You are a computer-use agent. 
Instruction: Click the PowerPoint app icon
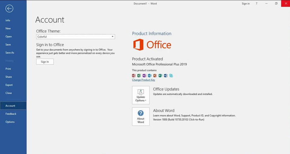pos(155,76)
